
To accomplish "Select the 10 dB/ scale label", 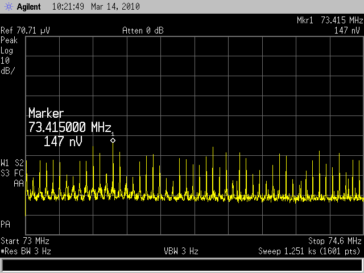I will [x=8, y=65].
